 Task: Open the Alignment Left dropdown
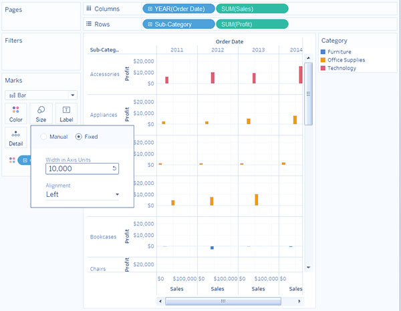[82, 194]
